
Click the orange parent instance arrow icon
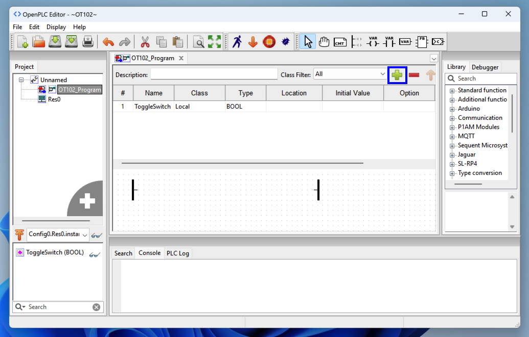coord(19,235)
